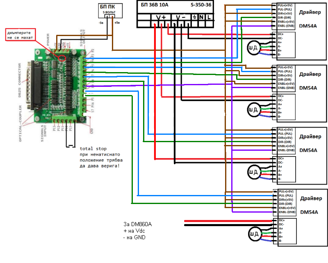Click the L terminal on the power supply
Viewport: 328px width, 263px height.
[209, 18]
